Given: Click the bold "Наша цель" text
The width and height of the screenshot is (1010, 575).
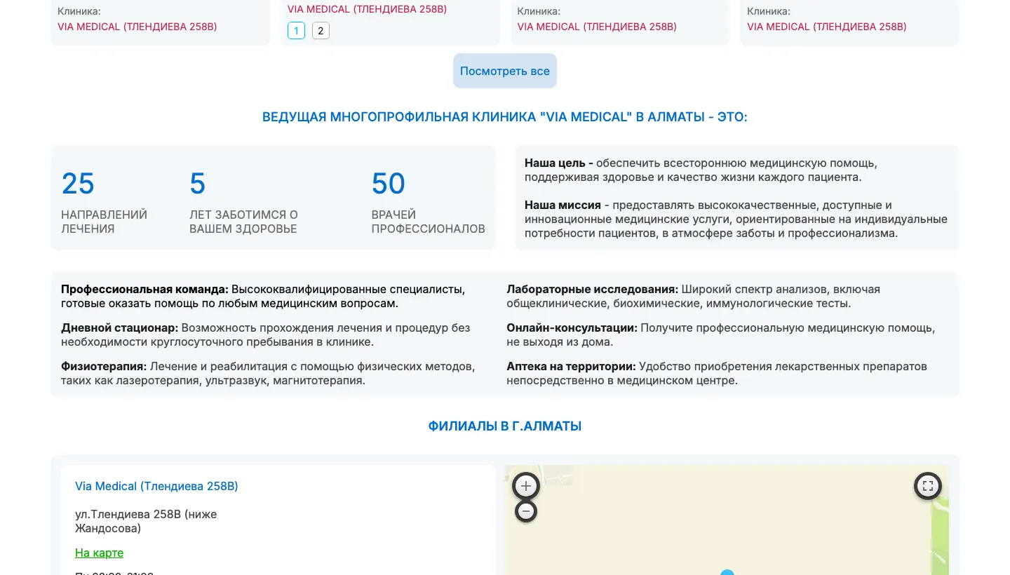Looking at the screenshot, I should [x=559, y=163].
